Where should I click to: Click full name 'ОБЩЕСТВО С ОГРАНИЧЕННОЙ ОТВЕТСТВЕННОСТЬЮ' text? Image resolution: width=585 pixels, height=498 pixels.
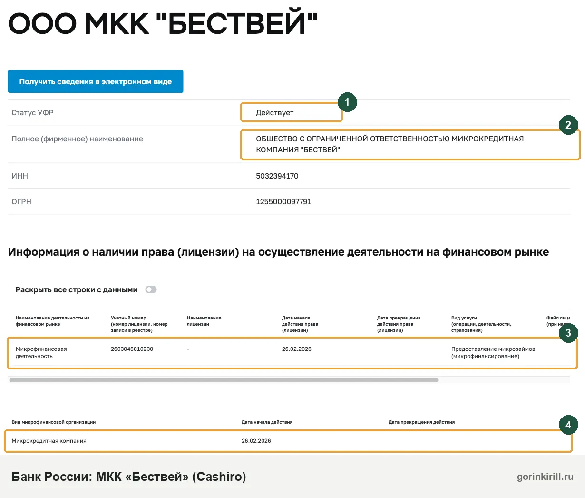(x=352, y=139)
